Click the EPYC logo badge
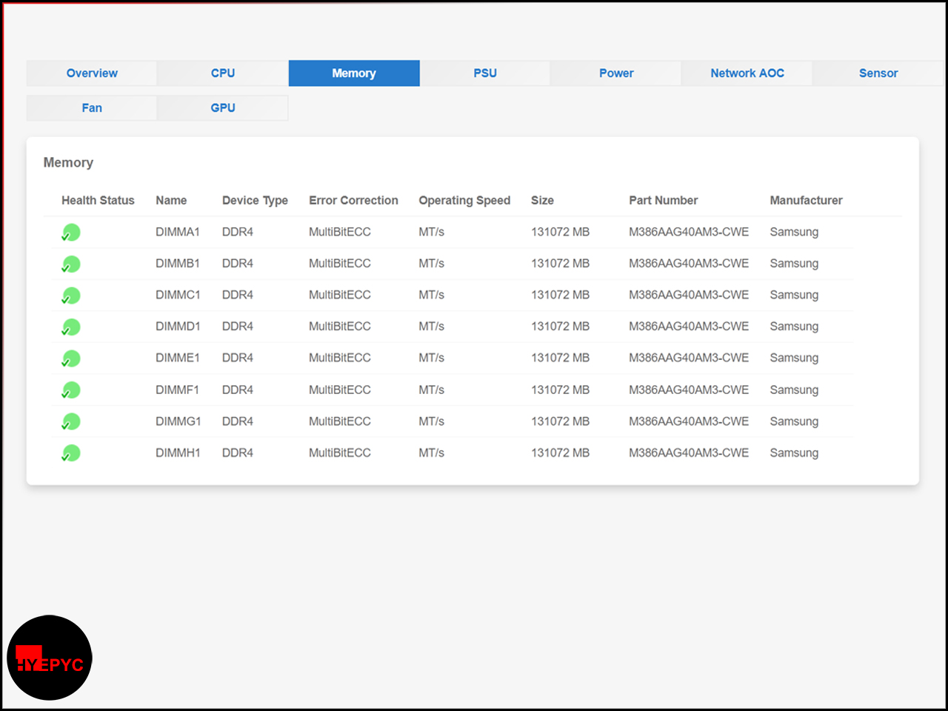This screenshot has height=711, width=948. (x=50, y=658)
